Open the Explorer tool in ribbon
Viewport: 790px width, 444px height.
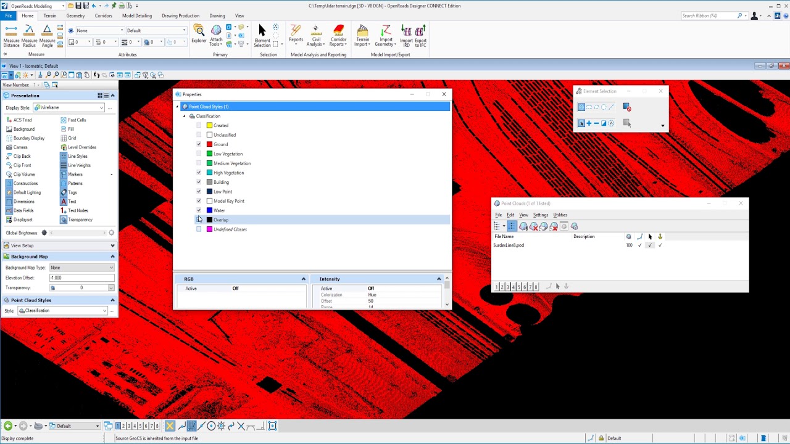pos(199,34)
